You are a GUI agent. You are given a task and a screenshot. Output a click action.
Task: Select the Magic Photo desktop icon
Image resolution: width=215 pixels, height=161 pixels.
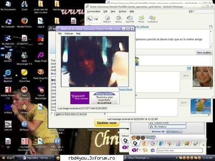click(41, 57)
